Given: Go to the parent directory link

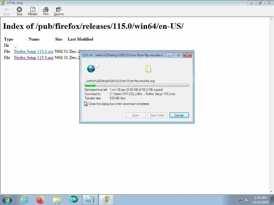Looking at the screenshot, I should pyautogui.click(x=15, y=46).
